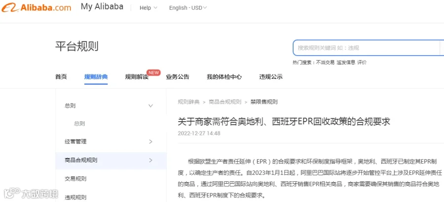Switch to the 业务公告 tab
This screenshot has width=444, height=202.
[178, 77]
